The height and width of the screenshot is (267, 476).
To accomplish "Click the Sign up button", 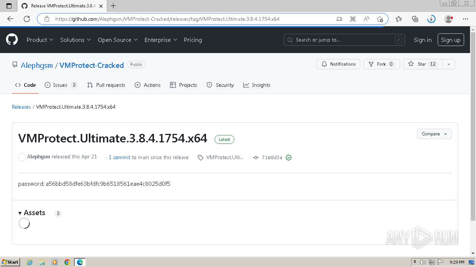I will coord(451,40).
